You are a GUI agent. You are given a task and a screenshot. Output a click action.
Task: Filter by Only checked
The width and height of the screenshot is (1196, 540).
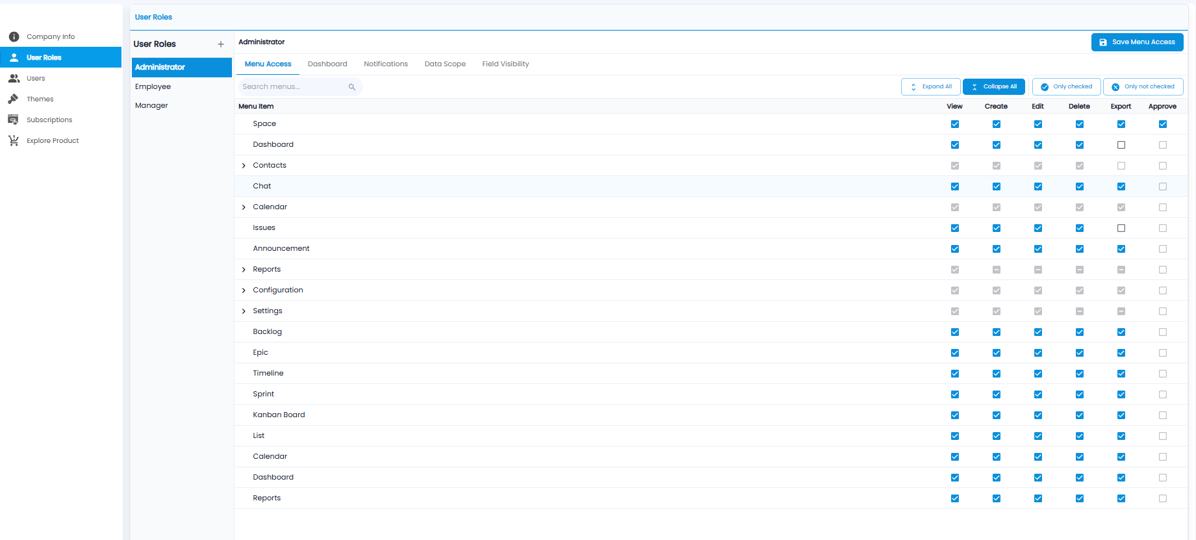1067,86
